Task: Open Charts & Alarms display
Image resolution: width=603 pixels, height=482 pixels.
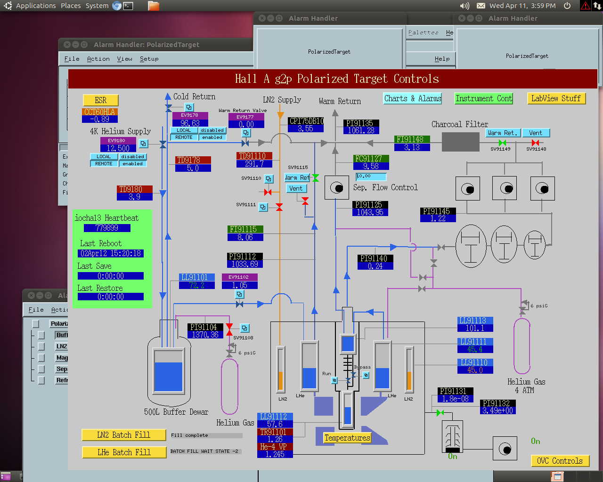Action: [413, 98]
